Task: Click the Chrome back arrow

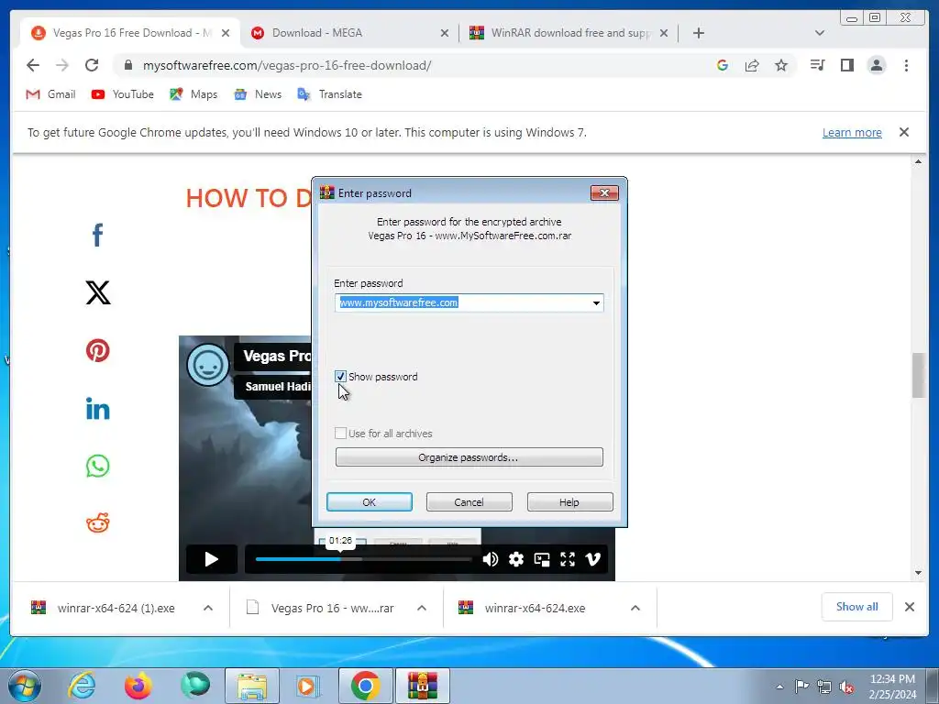Action: [x=33, y=65]
